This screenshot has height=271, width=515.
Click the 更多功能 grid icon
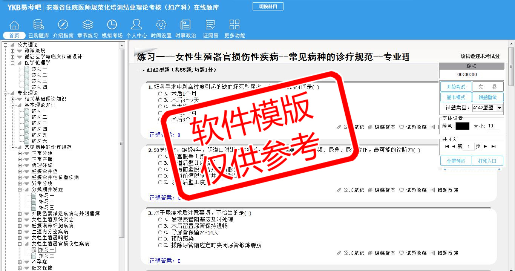[x=235, y=25]
